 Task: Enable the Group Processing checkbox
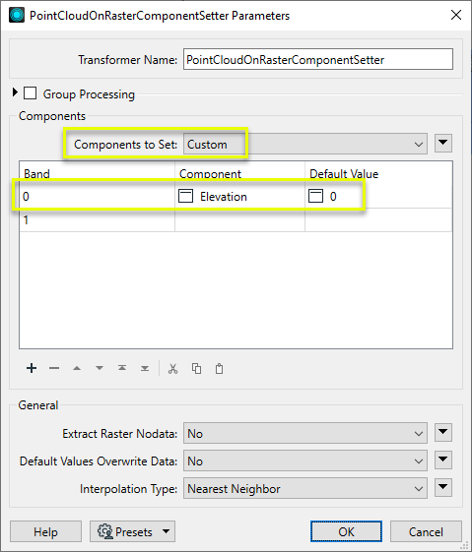(x=30, y=93)
